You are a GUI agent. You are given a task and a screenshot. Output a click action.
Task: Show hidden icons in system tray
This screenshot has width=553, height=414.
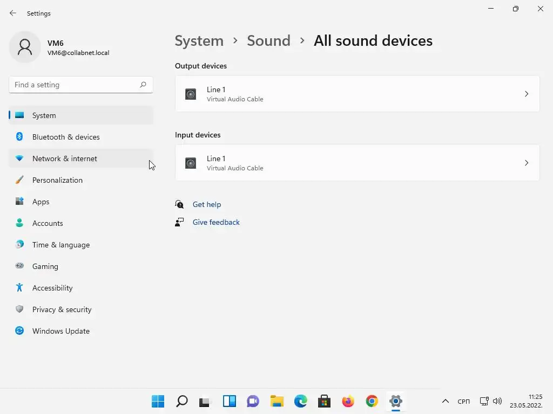pyautogui.click(x=446, y=401)
